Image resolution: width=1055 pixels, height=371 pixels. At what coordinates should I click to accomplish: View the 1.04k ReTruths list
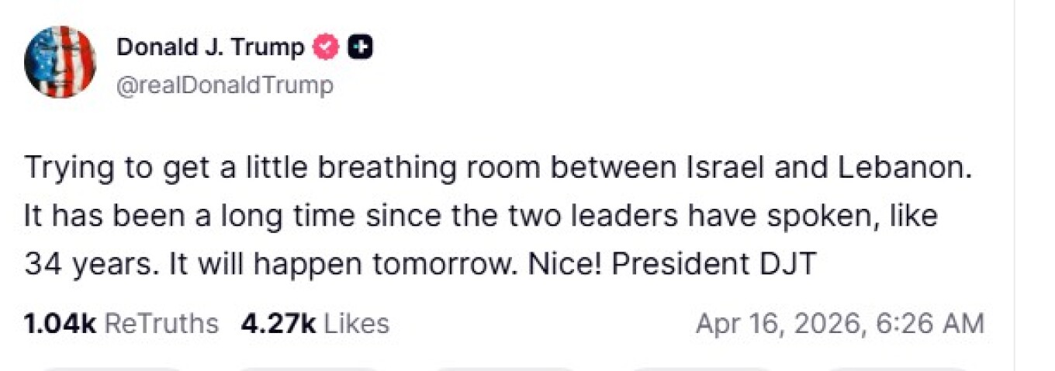point(121,323)
